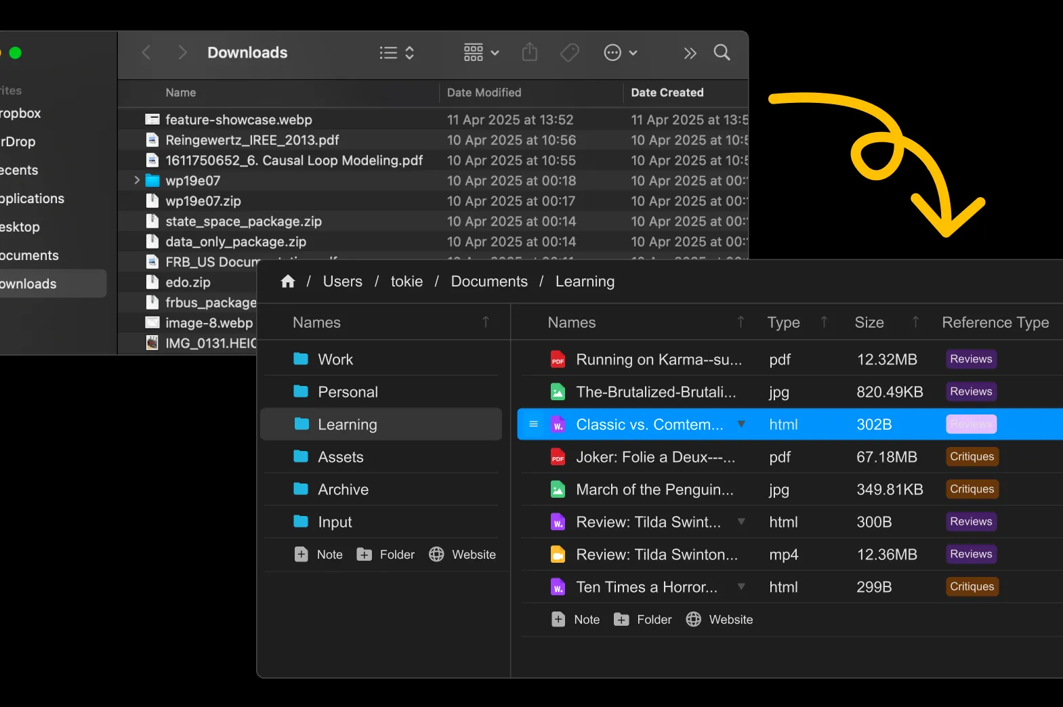Toggle sort arrow beside Size column
The height and width of the screenshot is (707, 1063).
click(915, 322)
